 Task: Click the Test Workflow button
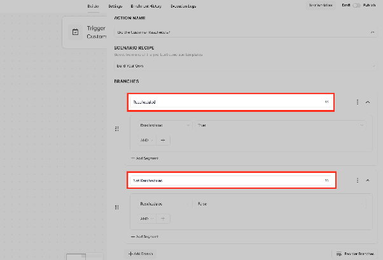pyautogui.click(x=321, y=5)
